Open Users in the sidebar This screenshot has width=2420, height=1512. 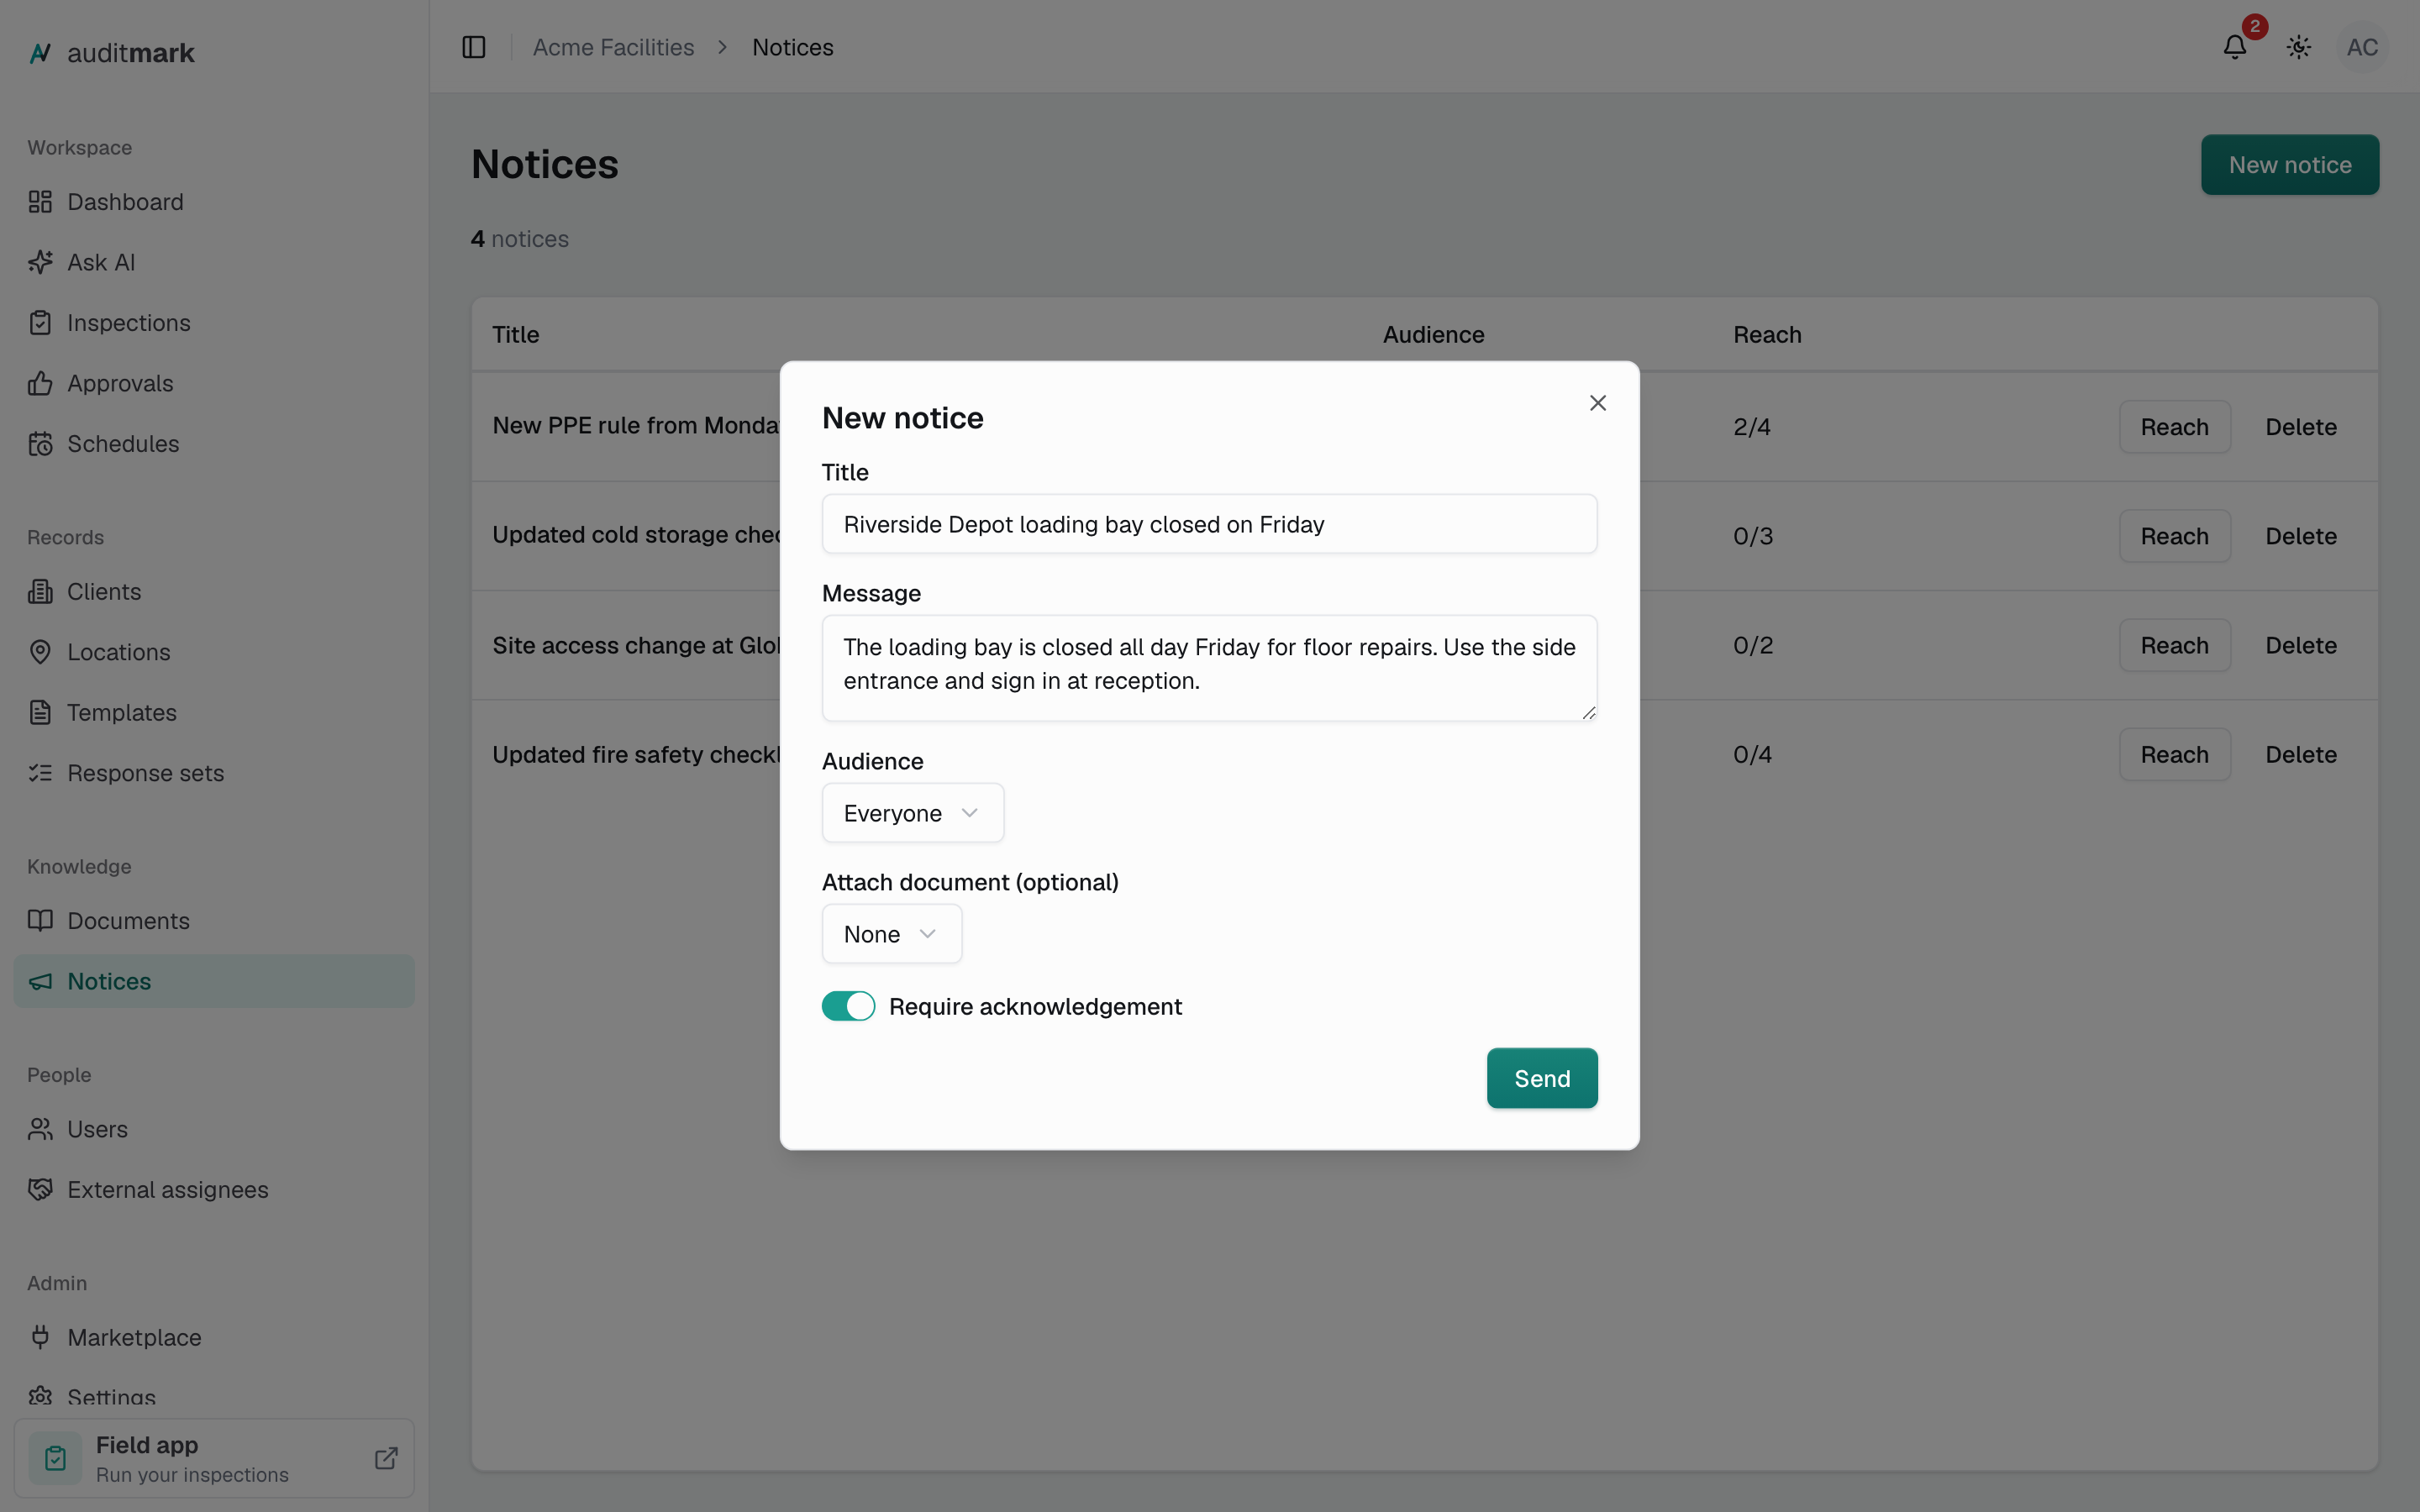[214, 1129]
